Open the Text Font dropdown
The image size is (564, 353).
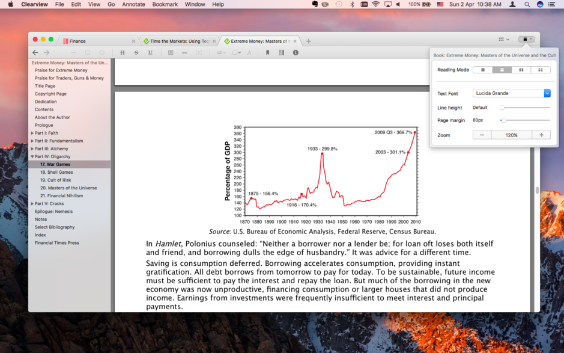coord(511,93)
